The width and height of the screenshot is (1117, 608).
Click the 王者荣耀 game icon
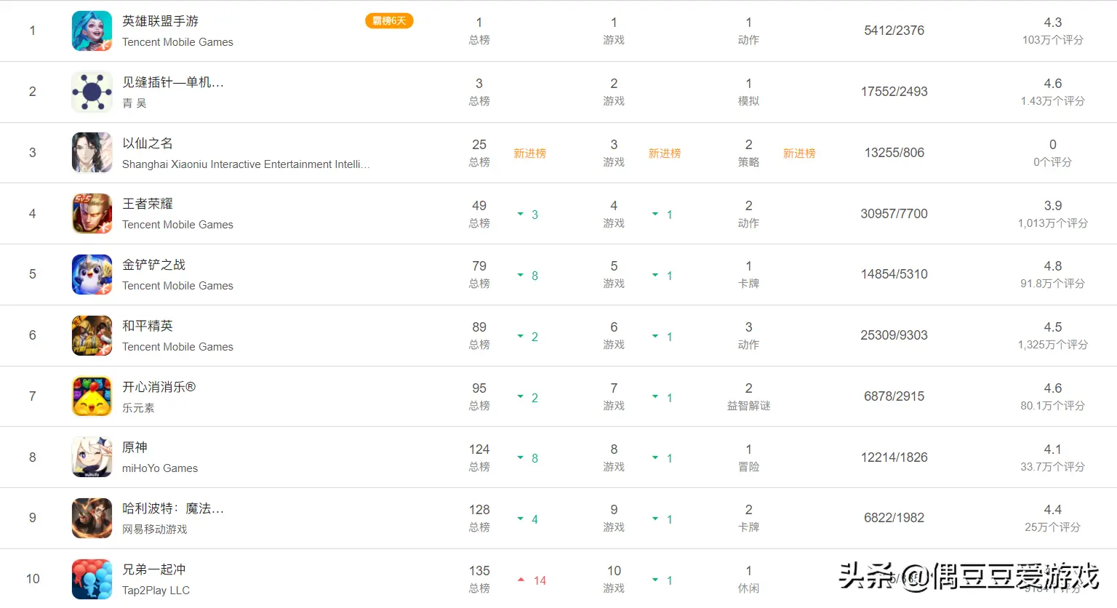pos(92,214)
